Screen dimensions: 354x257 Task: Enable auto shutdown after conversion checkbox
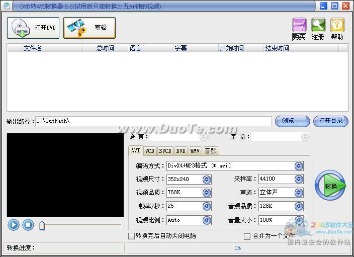pos(132,236)
